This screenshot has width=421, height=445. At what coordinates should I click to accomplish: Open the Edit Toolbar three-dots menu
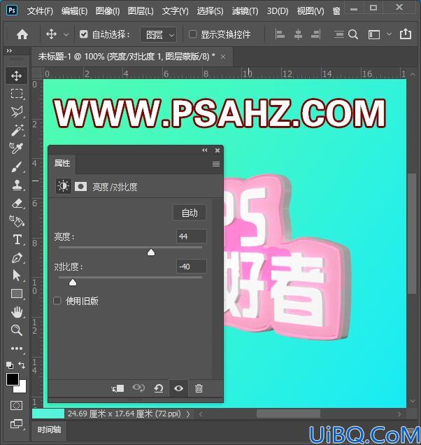tap(17, 348)
